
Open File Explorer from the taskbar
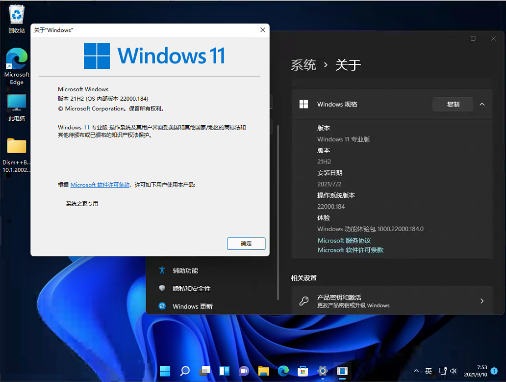(x=263, y=371)
